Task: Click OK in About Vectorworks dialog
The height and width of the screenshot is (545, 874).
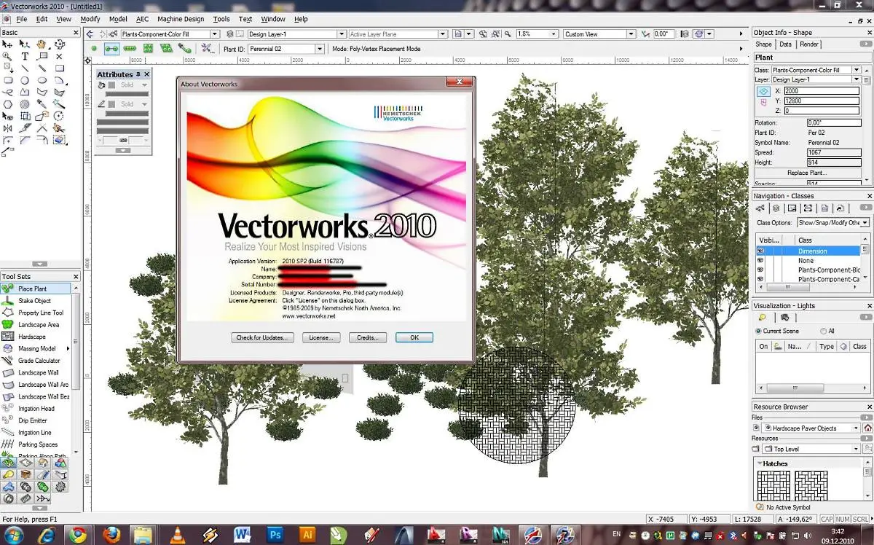Action: (414, 337)
